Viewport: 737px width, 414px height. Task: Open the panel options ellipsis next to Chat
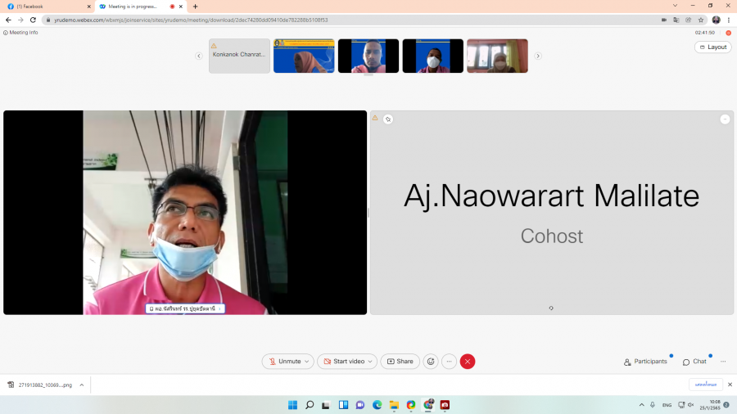coord(723,362)
